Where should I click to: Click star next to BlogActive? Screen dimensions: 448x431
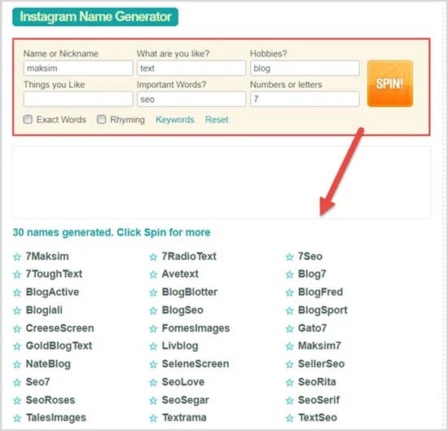click(x=17, y=292)
